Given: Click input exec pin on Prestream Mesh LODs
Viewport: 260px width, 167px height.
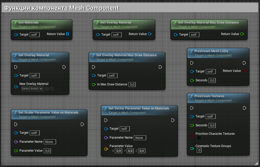Looking at the screenshot, I should tap(192, 63).
